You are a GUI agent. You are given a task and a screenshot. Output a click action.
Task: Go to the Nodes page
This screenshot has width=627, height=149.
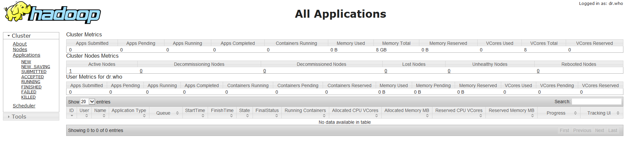(x=20, y=49)
